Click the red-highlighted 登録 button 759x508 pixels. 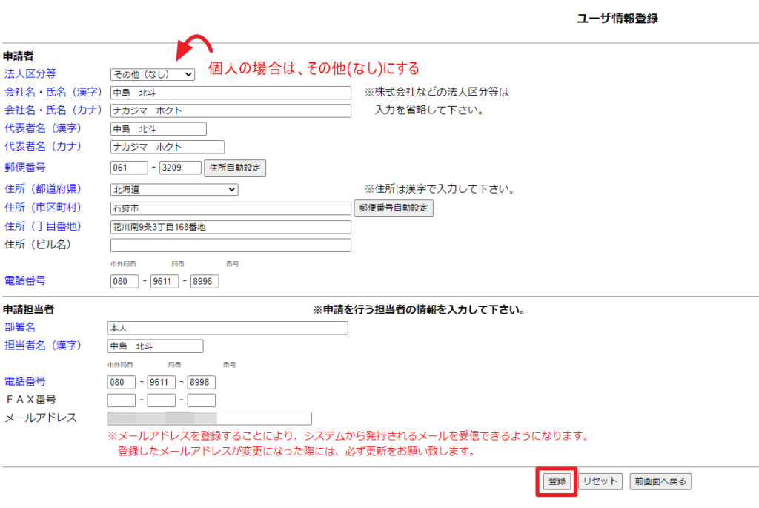pos(557,481)
